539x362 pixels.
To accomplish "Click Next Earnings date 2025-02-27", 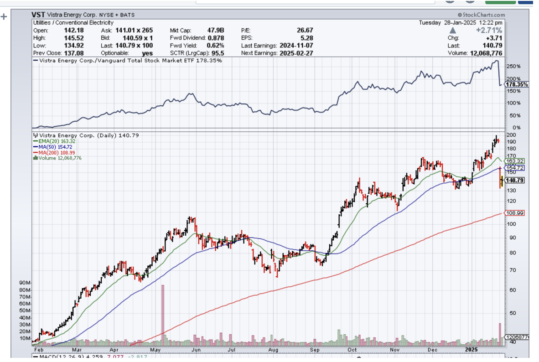I will (296, 53).
